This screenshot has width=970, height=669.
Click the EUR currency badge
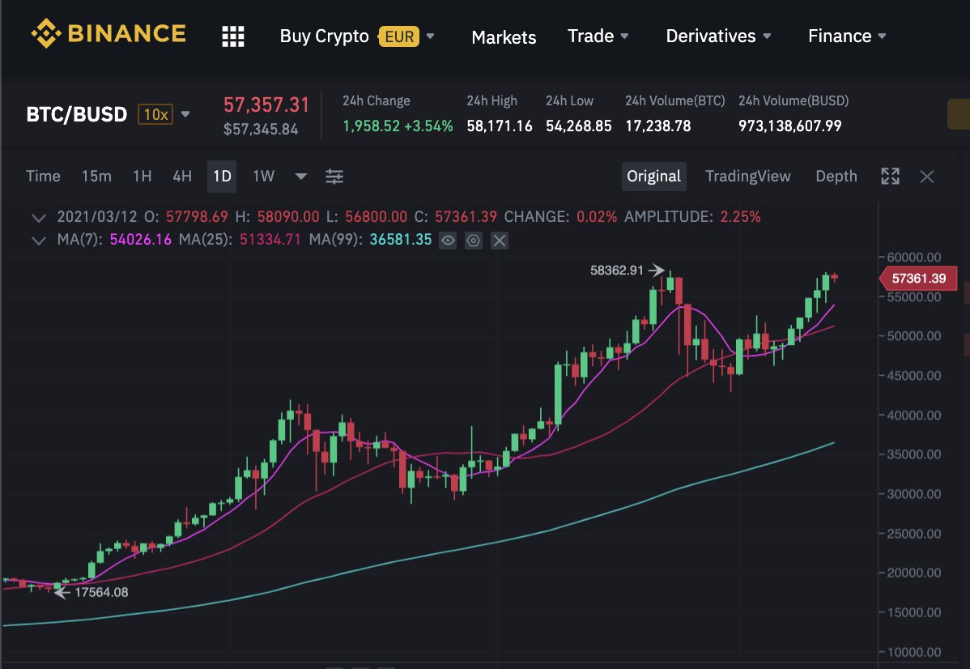(400, 36)
